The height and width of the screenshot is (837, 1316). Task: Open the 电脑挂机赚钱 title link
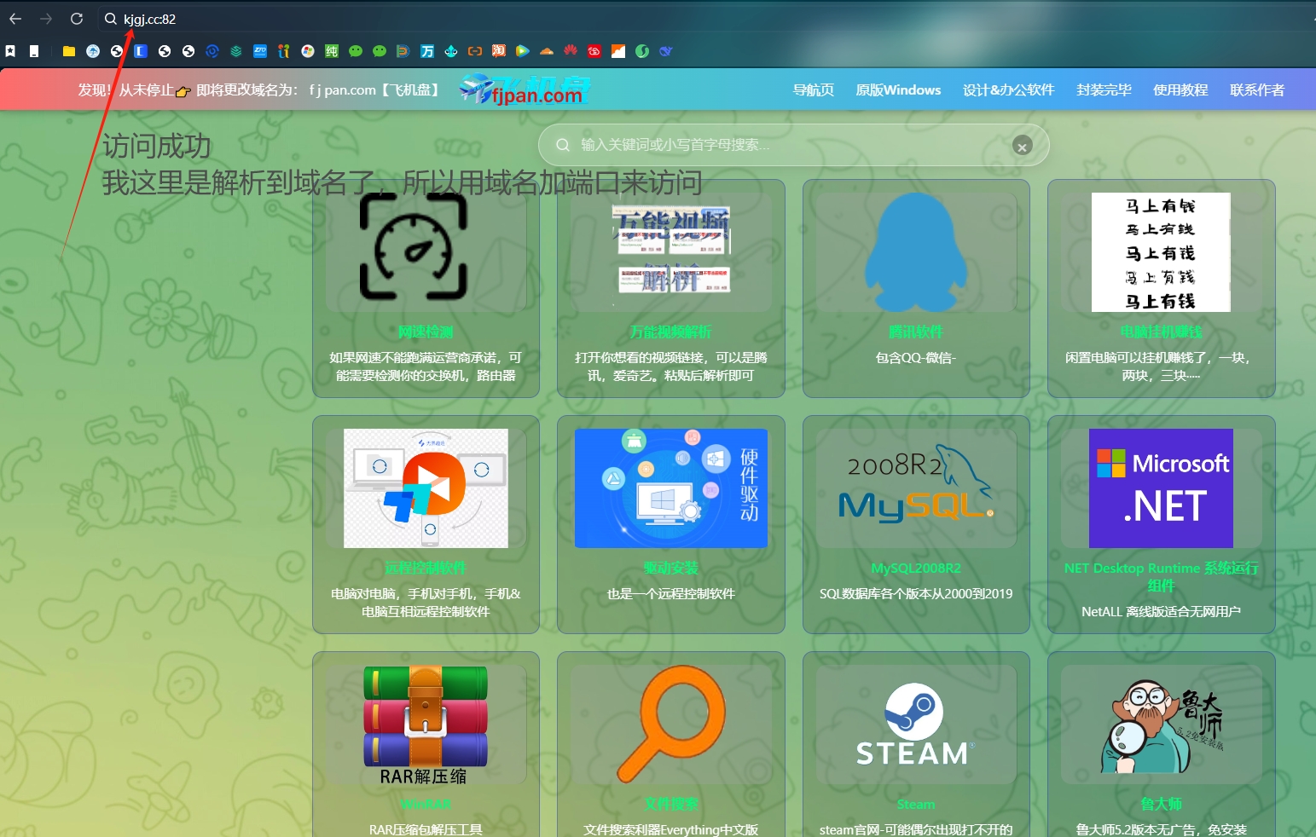click(1161, 332)
